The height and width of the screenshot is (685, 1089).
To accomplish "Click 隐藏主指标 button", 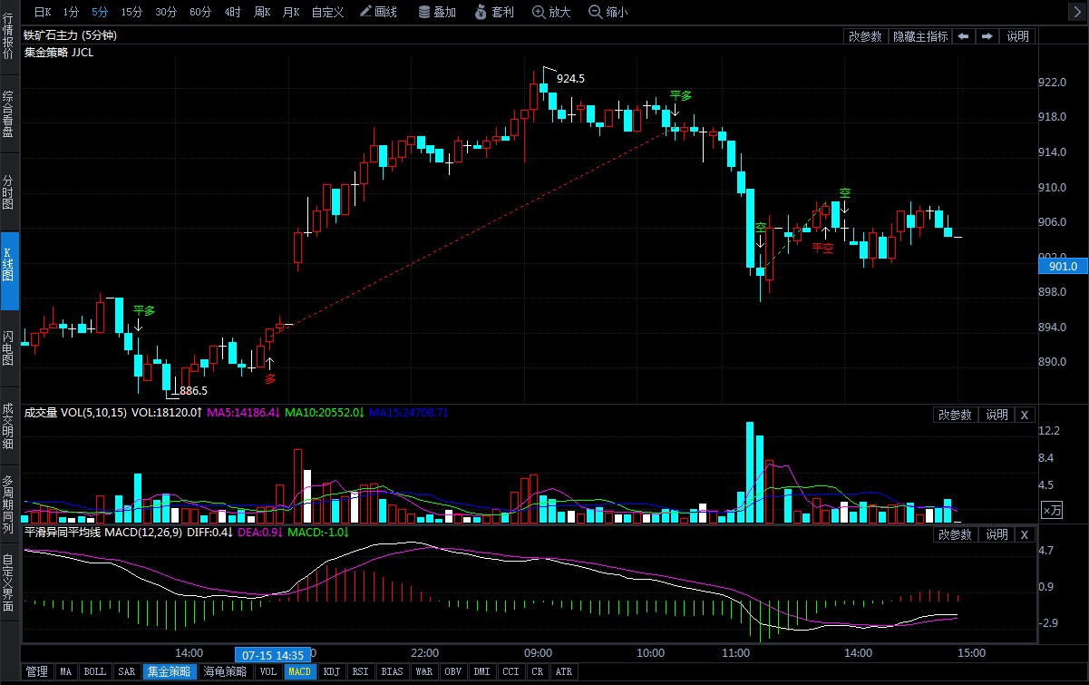I will coord(920,36).
